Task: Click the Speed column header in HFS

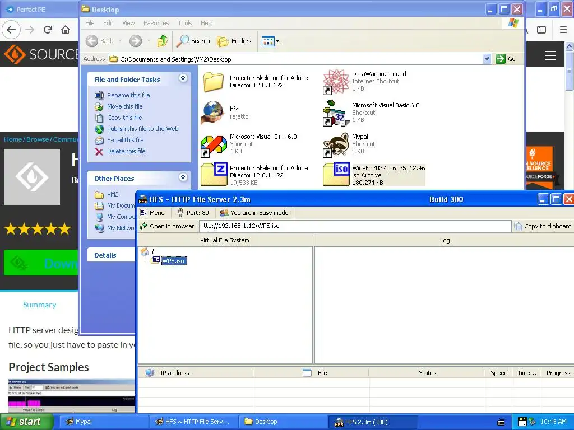Action: click(499, 373)
